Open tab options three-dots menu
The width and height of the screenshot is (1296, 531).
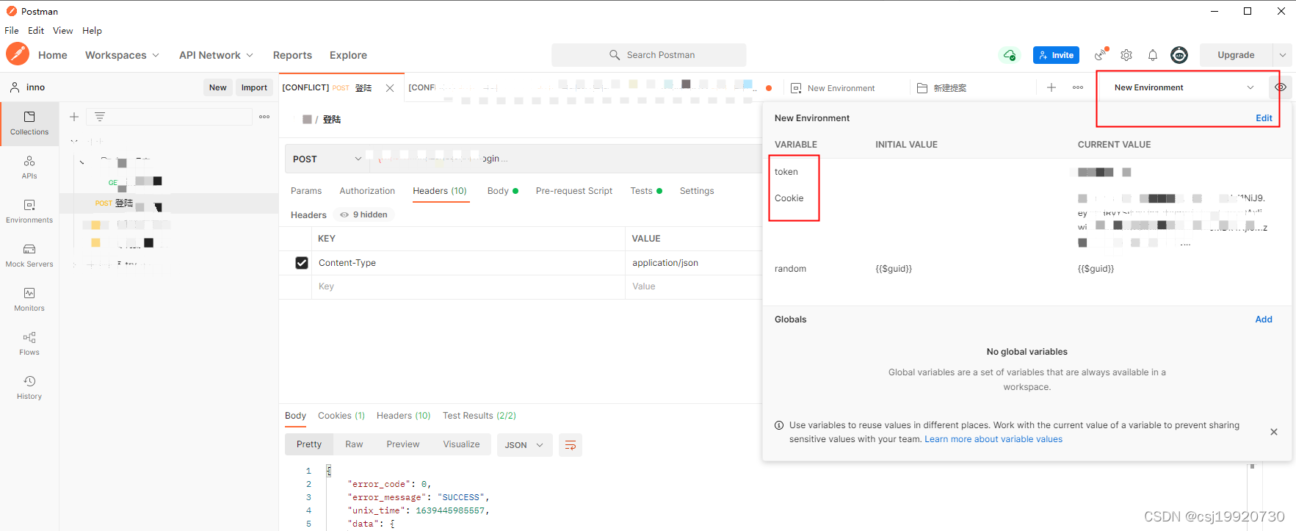[1078, 87]
